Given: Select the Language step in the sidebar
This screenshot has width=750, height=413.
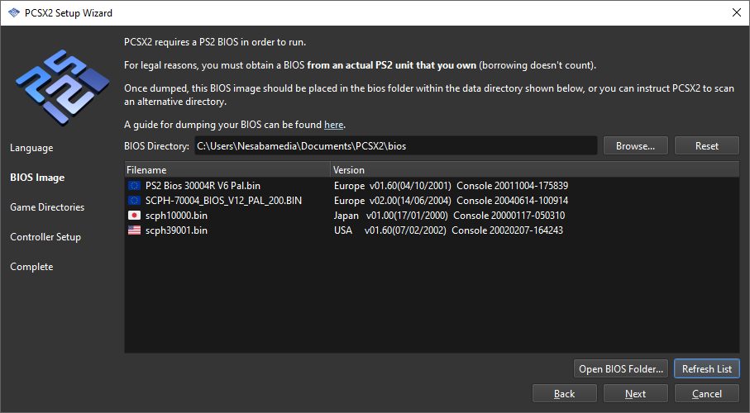Looking at the screenshot, I should [x=31, y=148].
